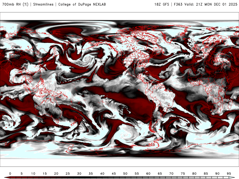Click the '0' label on the color scale
This screenshot has width=239, height=179.
point(10,174)
